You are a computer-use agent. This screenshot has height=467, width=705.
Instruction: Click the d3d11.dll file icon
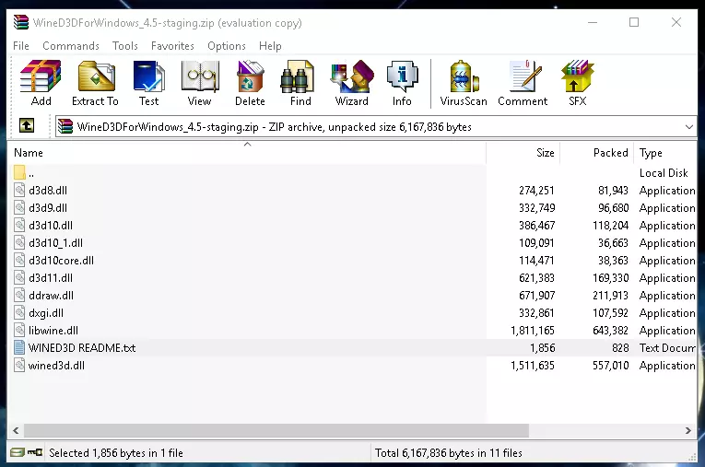click(x=19, y=278)
